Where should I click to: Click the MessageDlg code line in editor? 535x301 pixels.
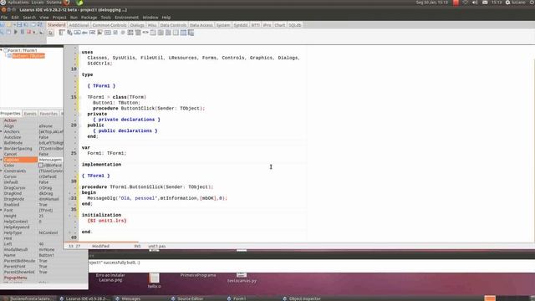click(157, 198)
